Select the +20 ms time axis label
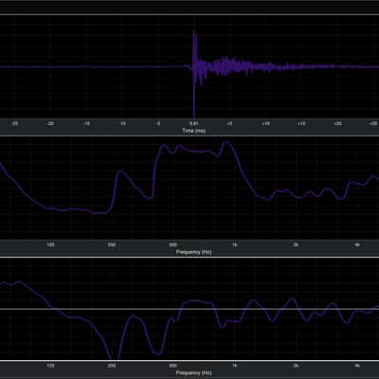 (x=337, y=123)
